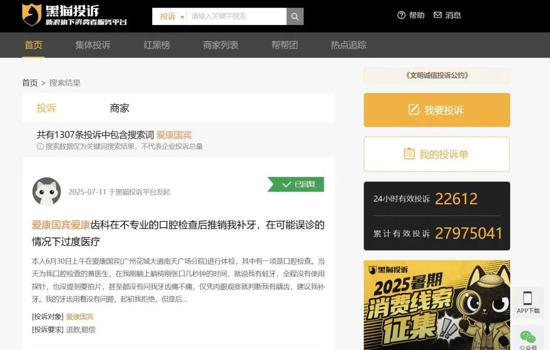
Task: Go to 商家列表 in navigation
Action: 221,45
